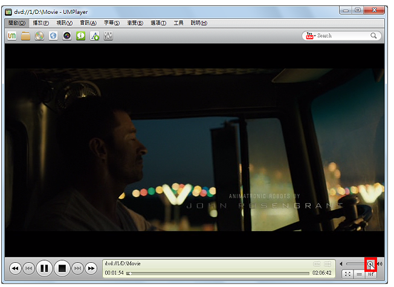Rewind playback with the double-left arrow

pos(15,268)
